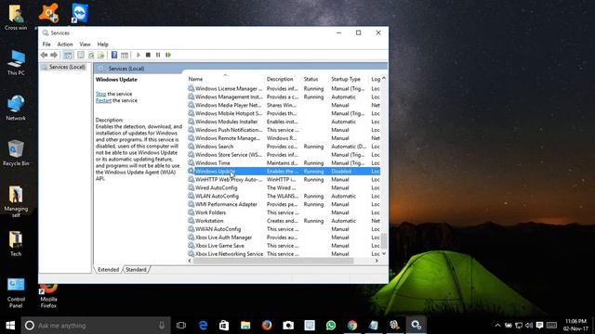This screenshot has width=595, height=334.
Task: Switch to the Standard tab
Action: pyautogui.click(x=136, y=270)
